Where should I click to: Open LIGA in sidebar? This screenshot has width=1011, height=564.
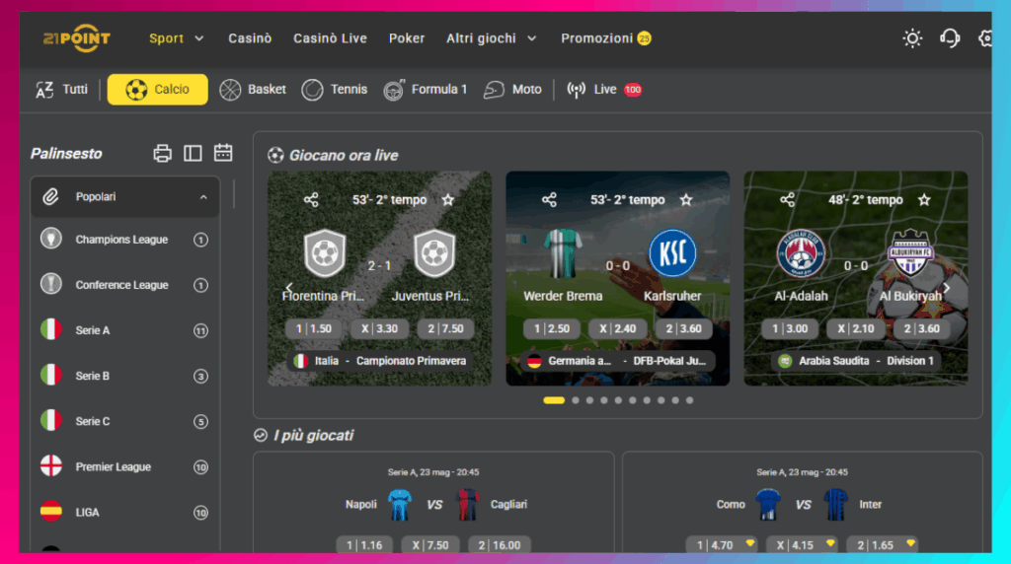coord(125,513)
